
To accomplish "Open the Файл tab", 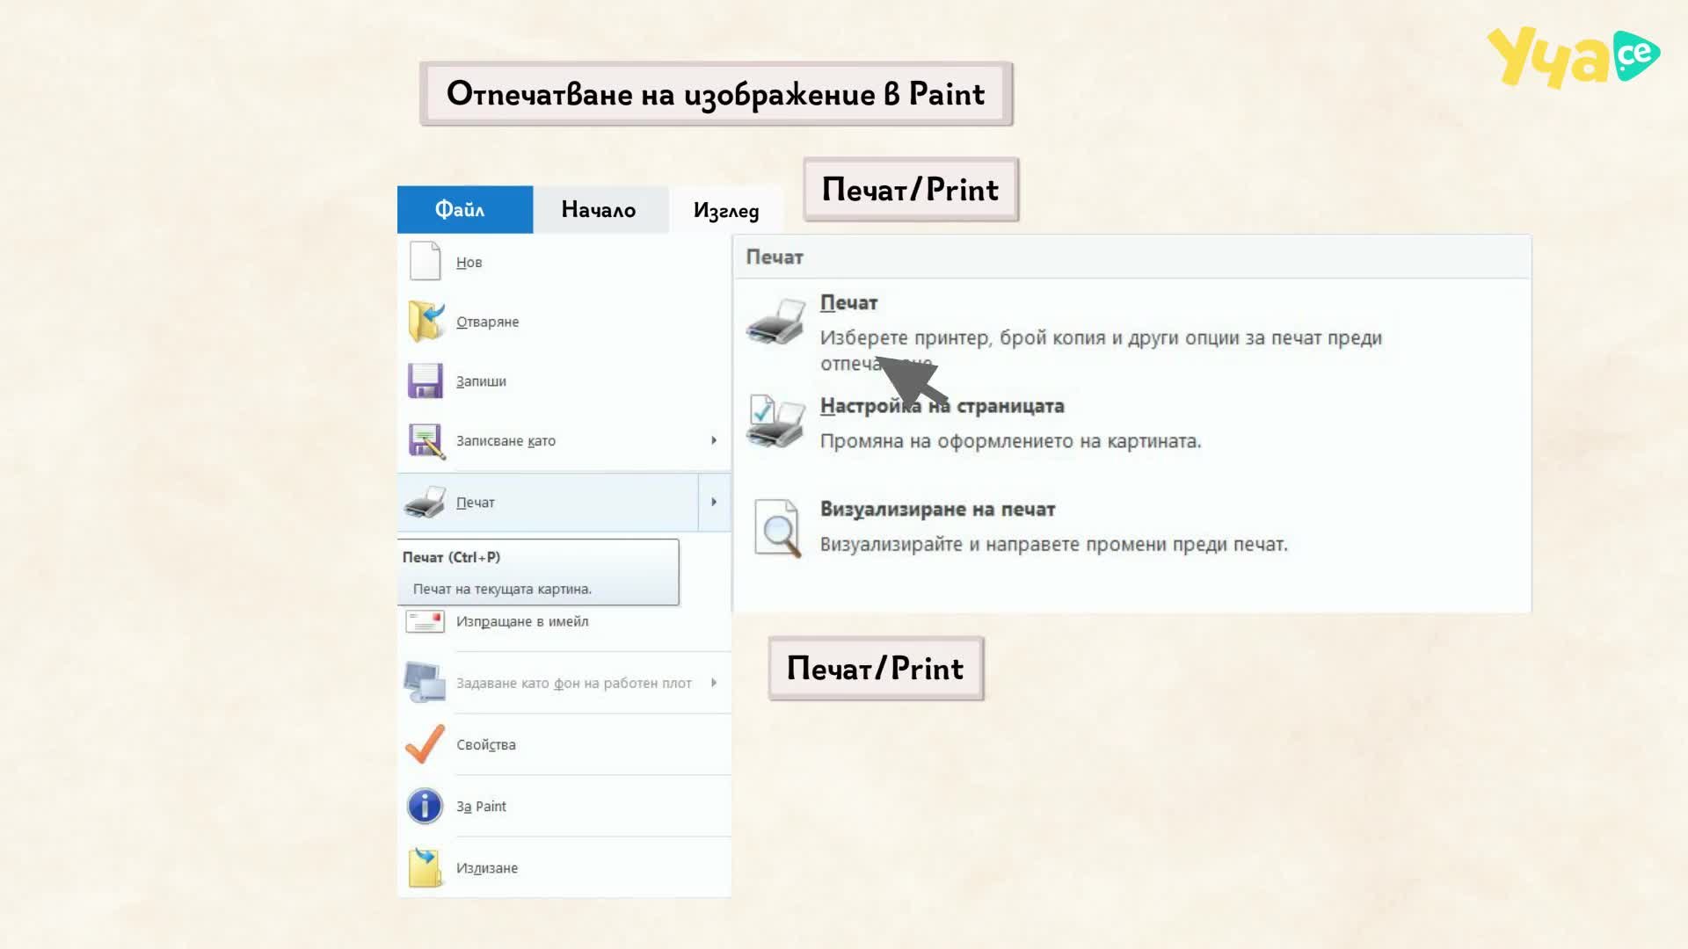I will click(465, 209).
